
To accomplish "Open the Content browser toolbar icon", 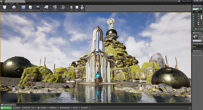I will (23, 8).
